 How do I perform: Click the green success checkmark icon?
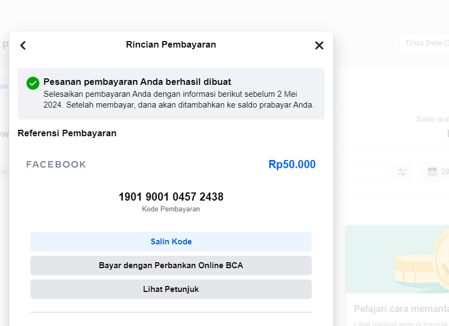(33, 83)
